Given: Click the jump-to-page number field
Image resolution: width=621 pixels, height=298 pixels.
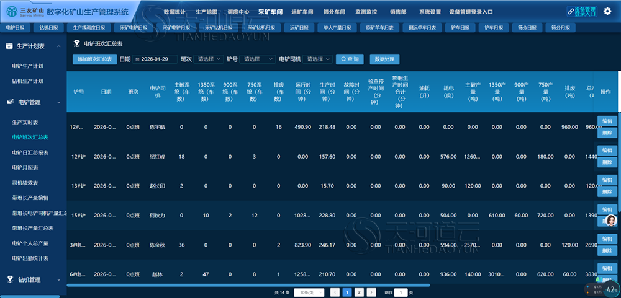Looking at the screenshot, I should [x=401, y=292].
